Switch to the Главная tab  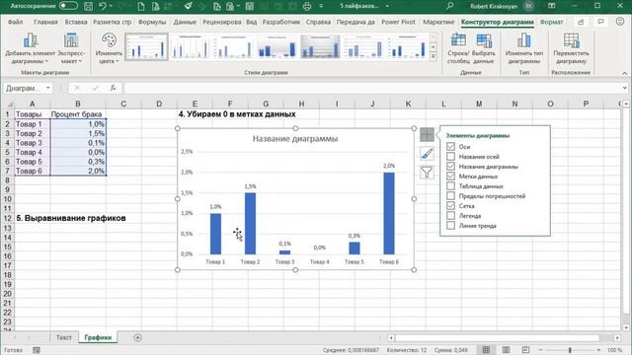(x=45, y=22)
